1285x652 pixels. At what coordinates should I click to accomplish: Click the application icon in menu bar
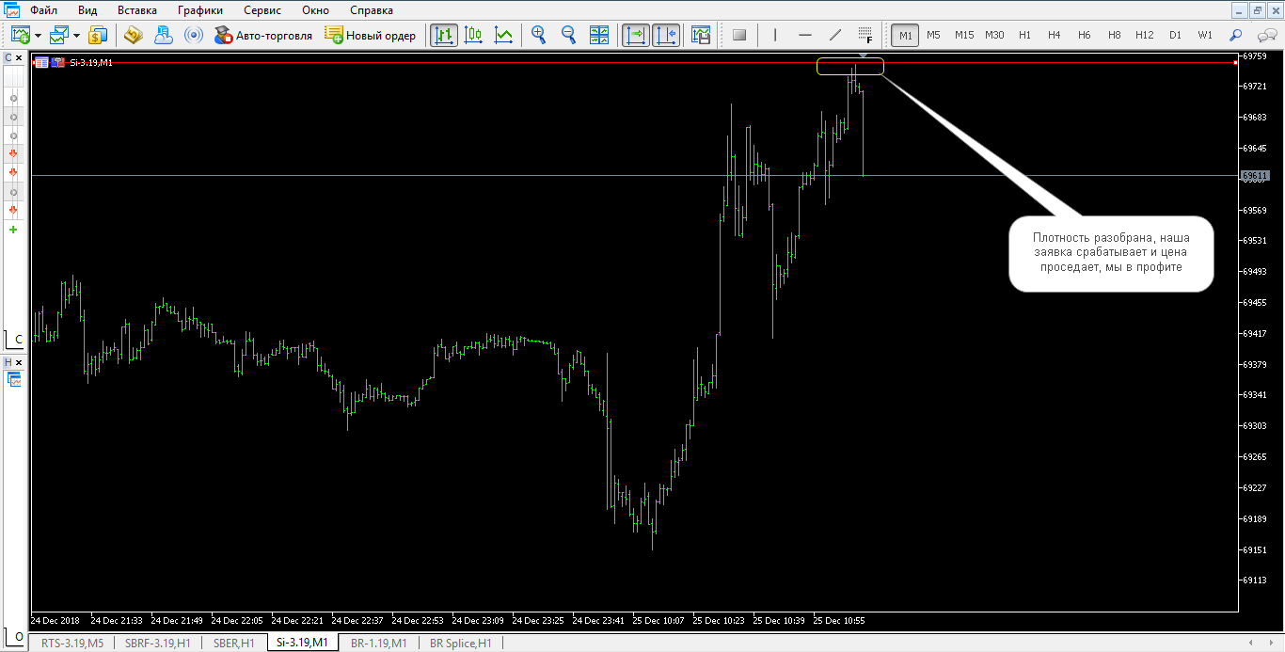click(12, 9)
